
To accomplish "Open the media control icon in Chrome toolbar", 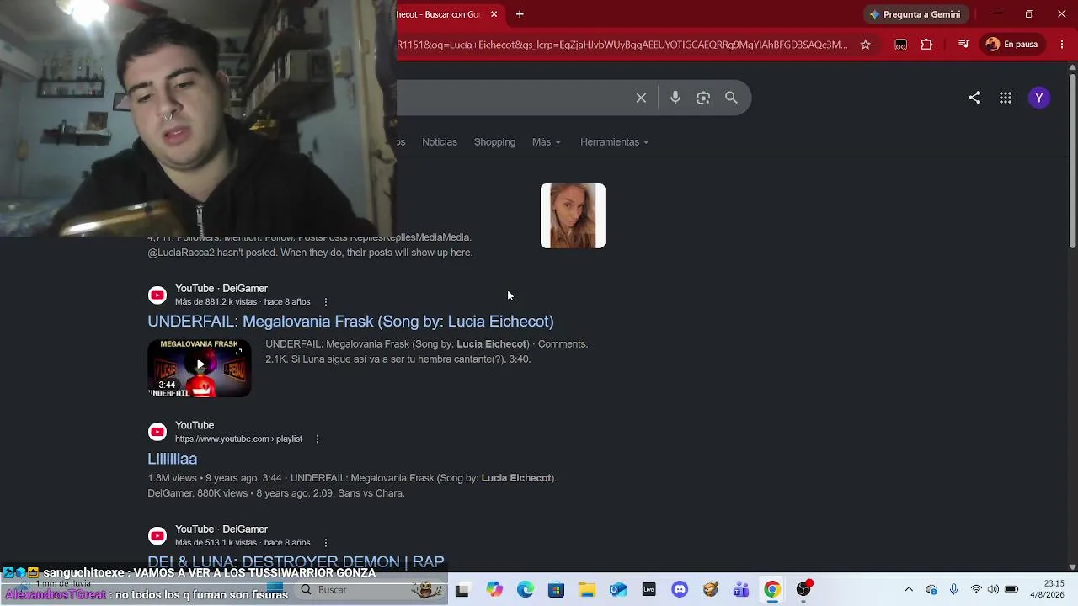I will point(963,45).
